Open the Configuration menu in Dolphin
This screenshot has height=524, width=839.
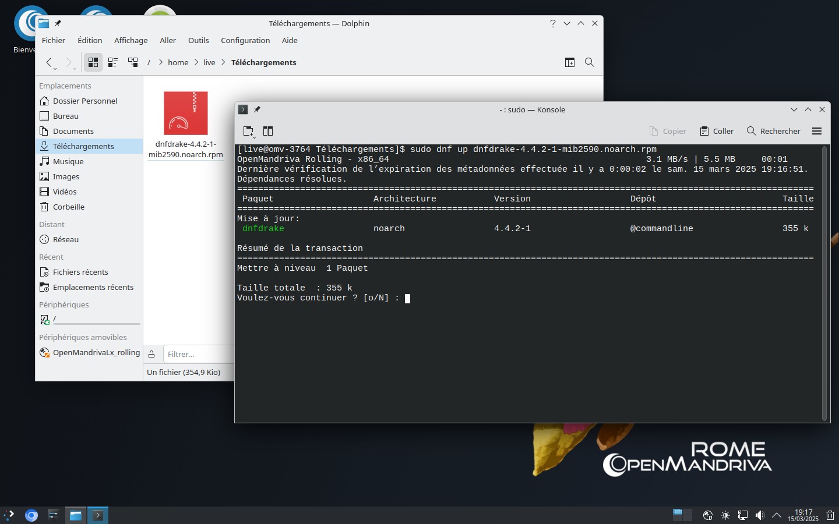245,40
